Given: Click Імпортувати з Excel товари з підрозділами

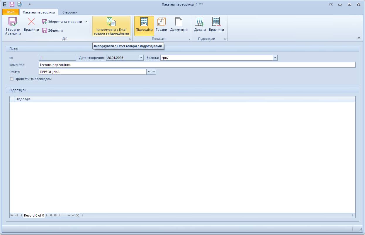Looking at the screenshot, I should click(111, 26).
